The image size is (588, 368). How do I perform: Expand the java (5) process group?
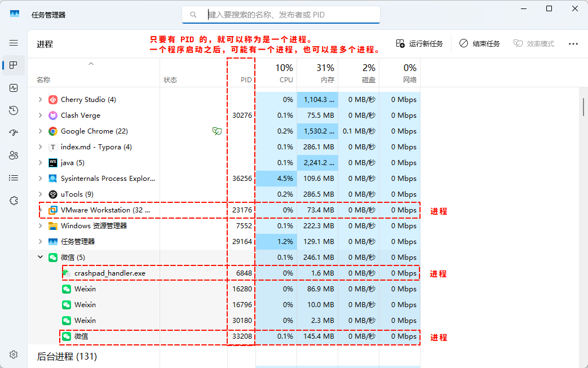pyautogui.click(x=40, y=163)
